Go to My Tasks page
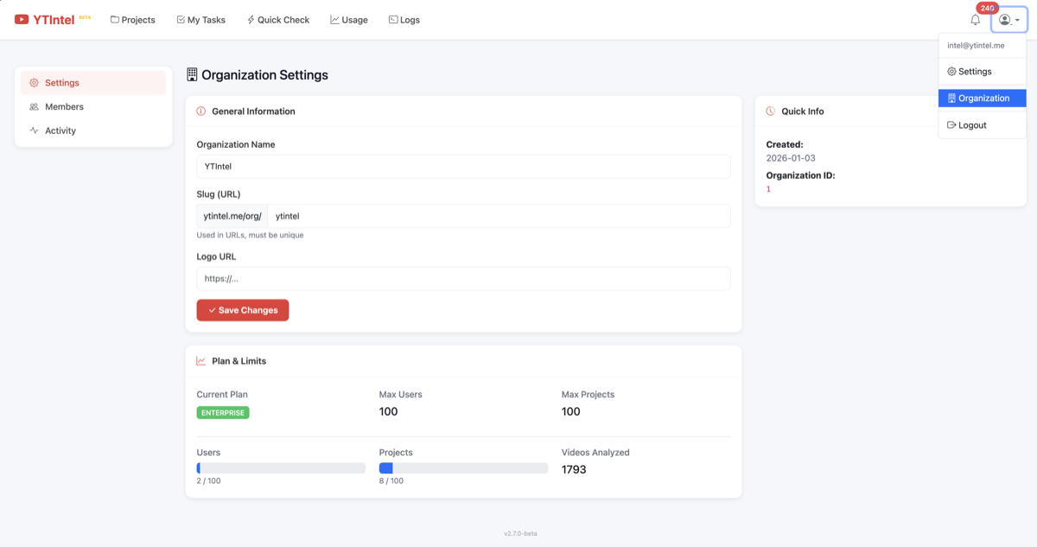 200,20
